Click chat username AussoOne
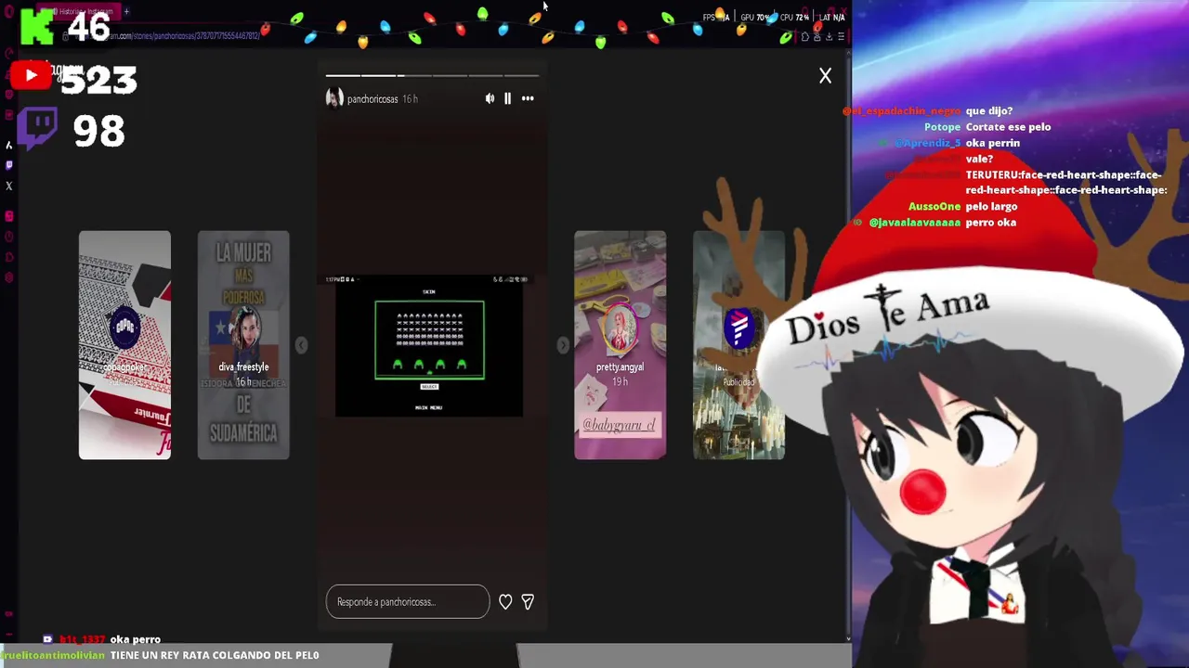 click(934, 207)
